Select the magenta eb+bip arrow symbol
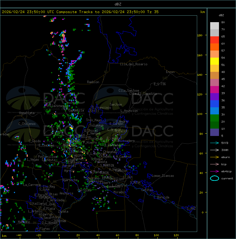 tap(214, 171)
